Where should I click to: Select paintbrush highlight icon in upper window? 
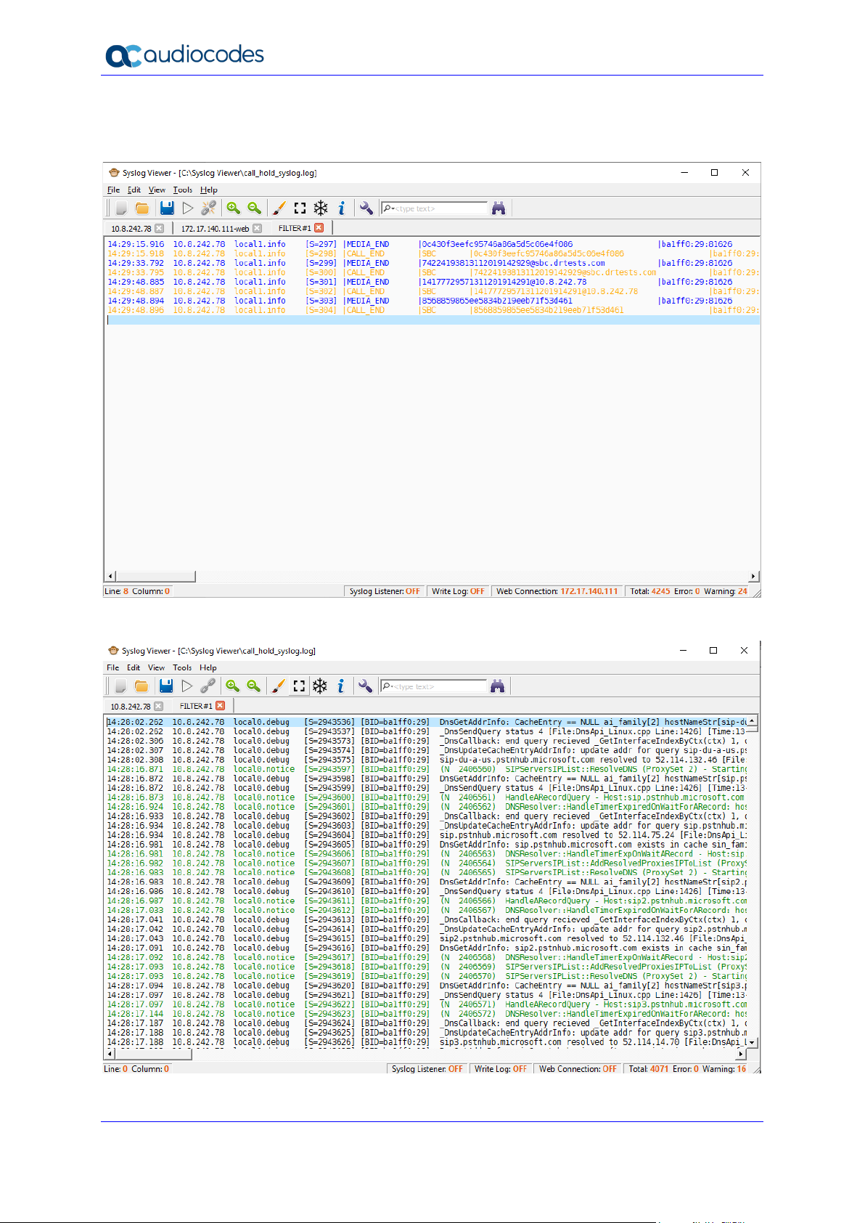click(279, 208)
